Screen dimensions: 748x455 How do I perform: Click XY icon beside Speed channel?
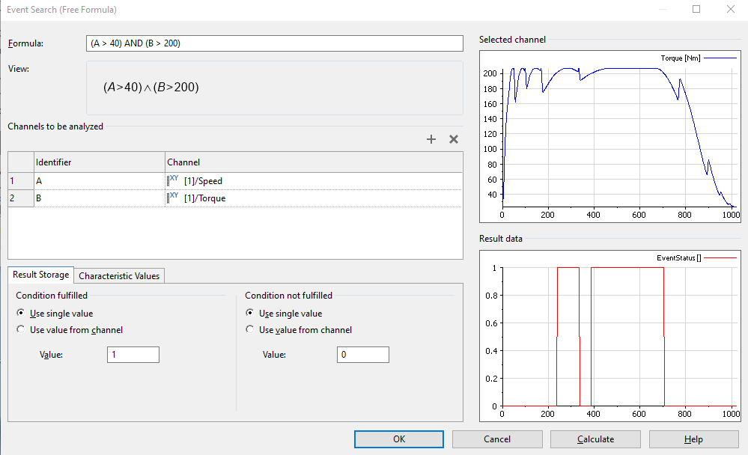[174, 180]
